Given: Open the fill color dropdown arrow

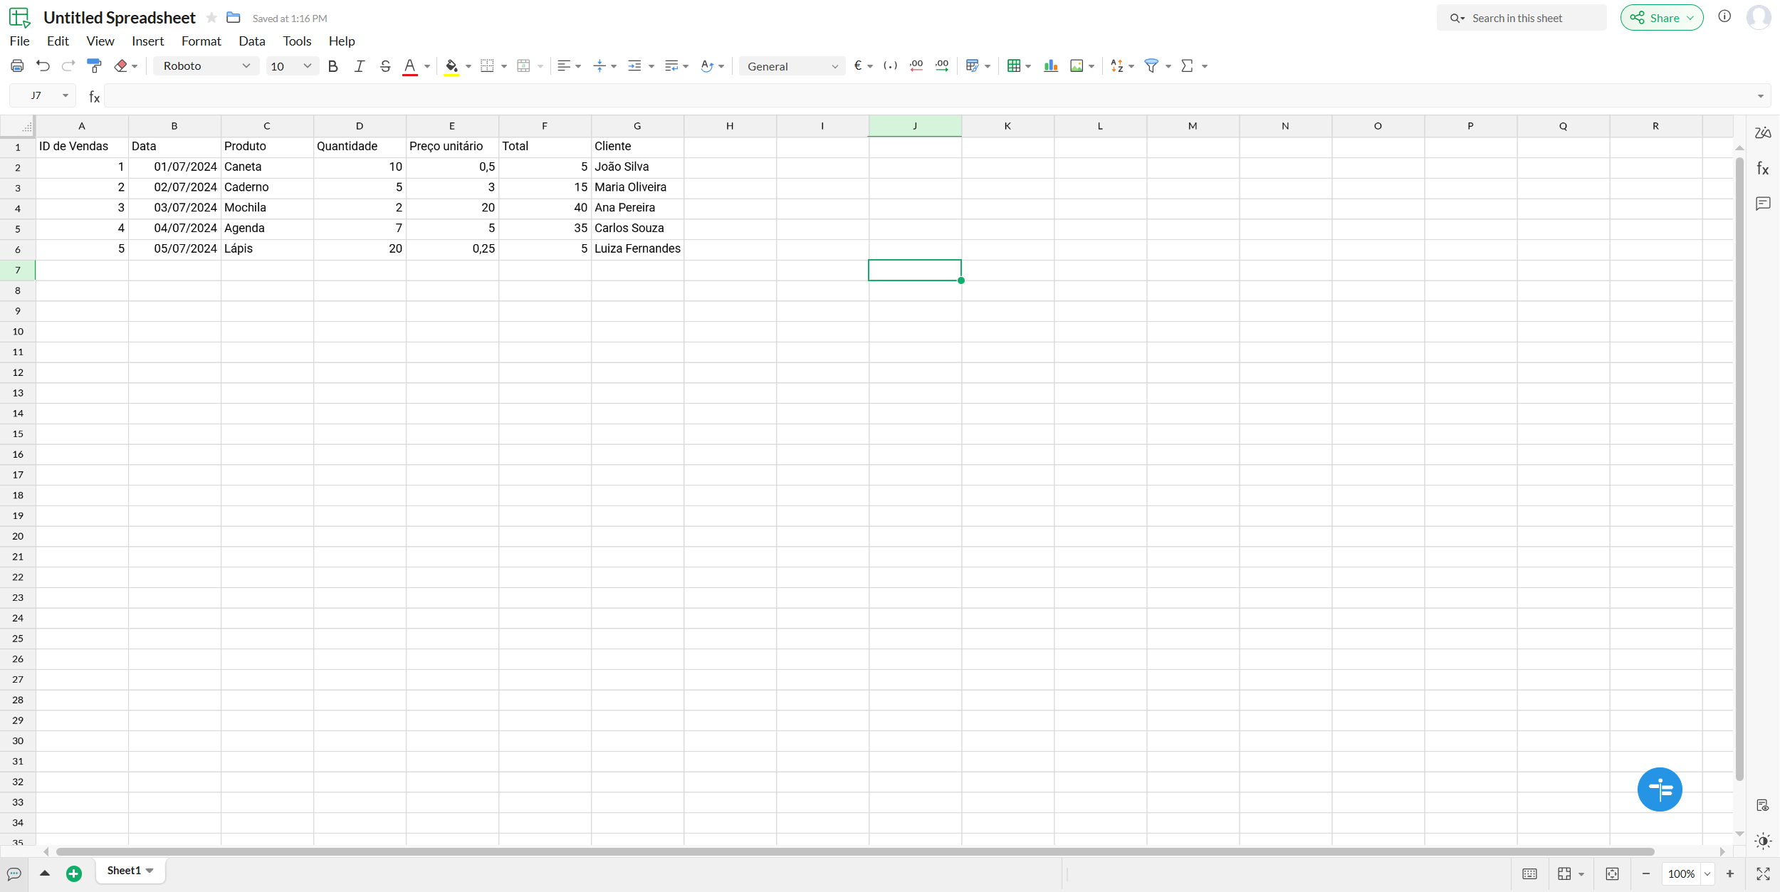Looking at the screenshot, I should tap(468, 67).
